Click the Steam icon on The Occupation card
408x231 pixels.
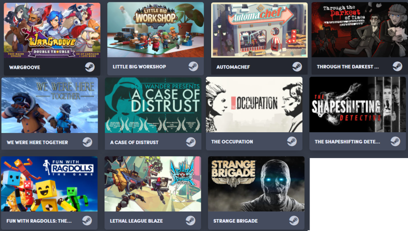pos(292,141)
